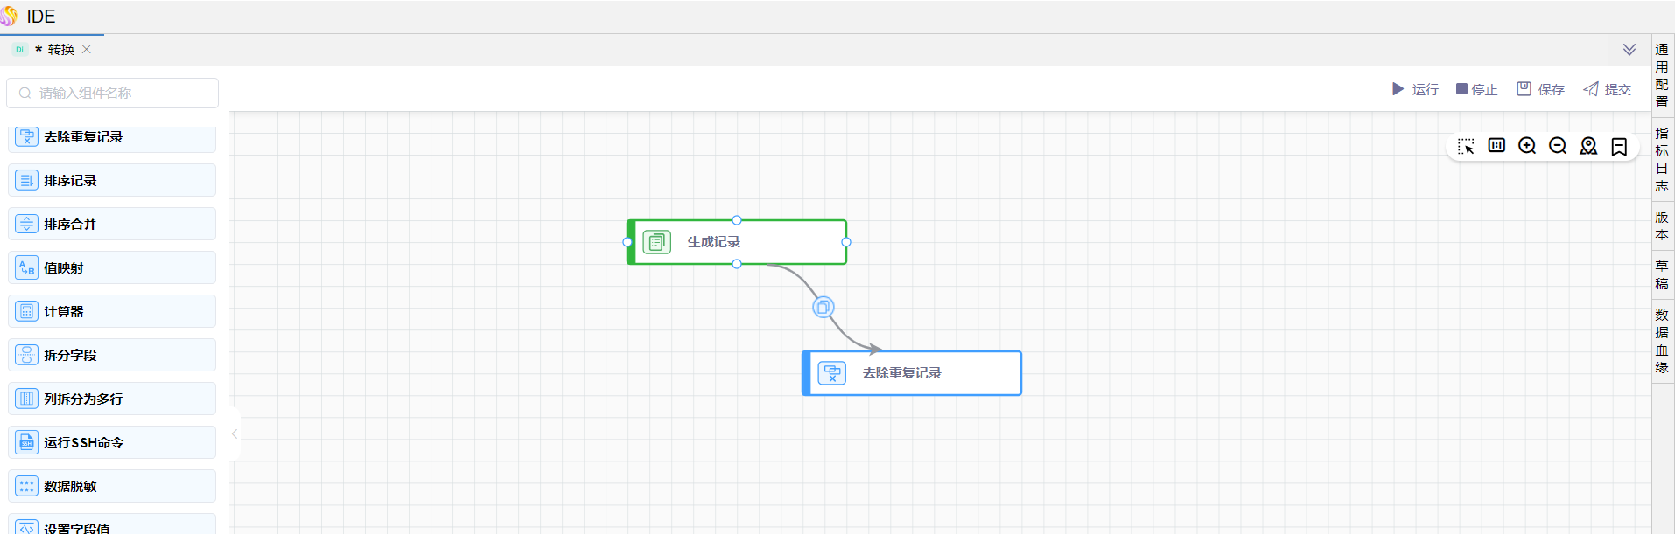The height and width of the screenshot is (534, 1675).
Task: Click the bookmark icon in canvas toolbar
Action: coord(1619,146)
